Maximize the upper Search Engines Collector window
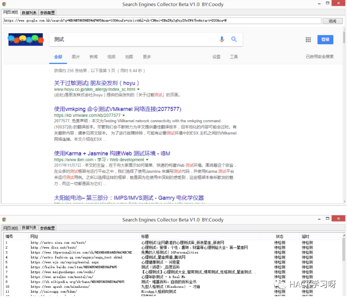The image size is (347, 299). [327, 3]
